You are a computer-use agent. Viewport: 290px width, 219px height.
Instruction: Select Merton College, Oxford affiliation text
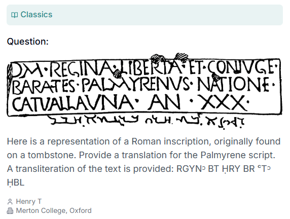[54, 211]
